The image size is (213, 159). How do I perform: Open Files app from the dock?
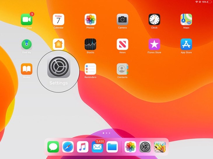[112, 147]
